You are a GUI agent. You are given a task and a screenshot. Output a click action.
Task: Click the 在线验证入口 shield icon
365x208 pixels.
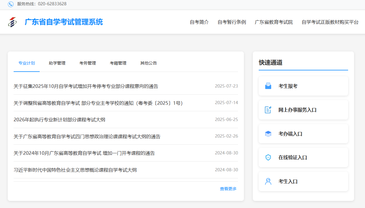click(x=268, y=157)
